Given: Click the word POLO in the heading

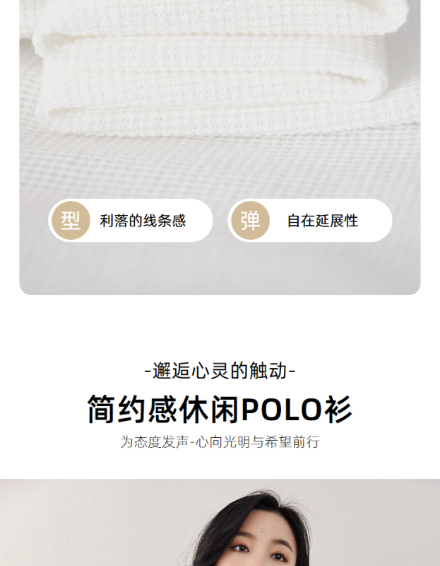Looking at the screenshot, I should 282,410.
